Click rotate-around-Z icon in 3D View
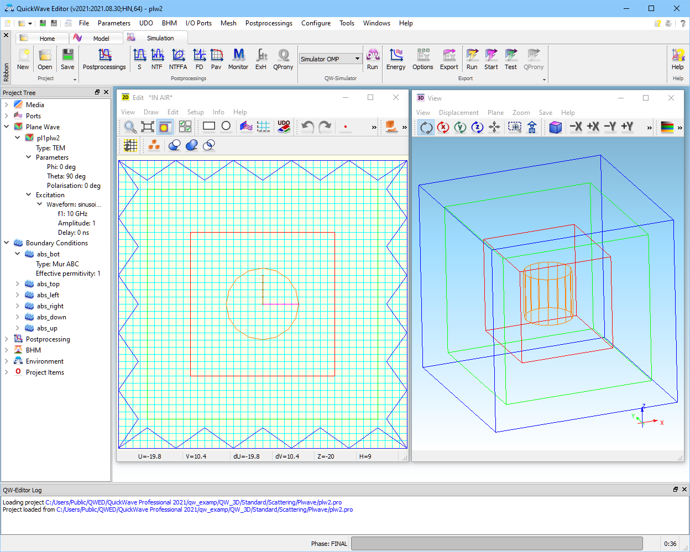690x552 pixels. pyautogui.click(x=478, y=128)
